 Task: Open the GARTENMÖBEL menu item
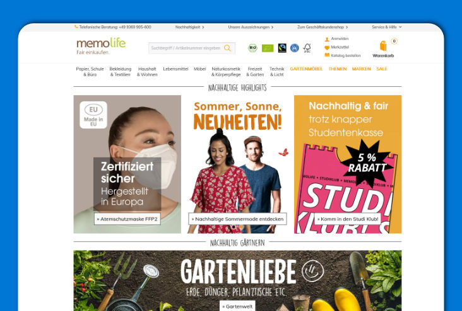click(x=306, y=69)
